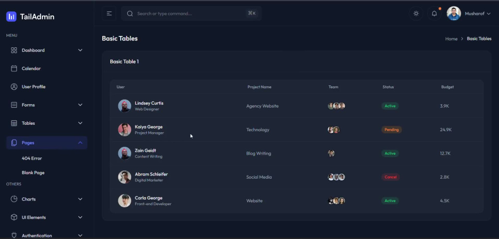Expand the Dashboard menu chevron

[x=80, y=50]
